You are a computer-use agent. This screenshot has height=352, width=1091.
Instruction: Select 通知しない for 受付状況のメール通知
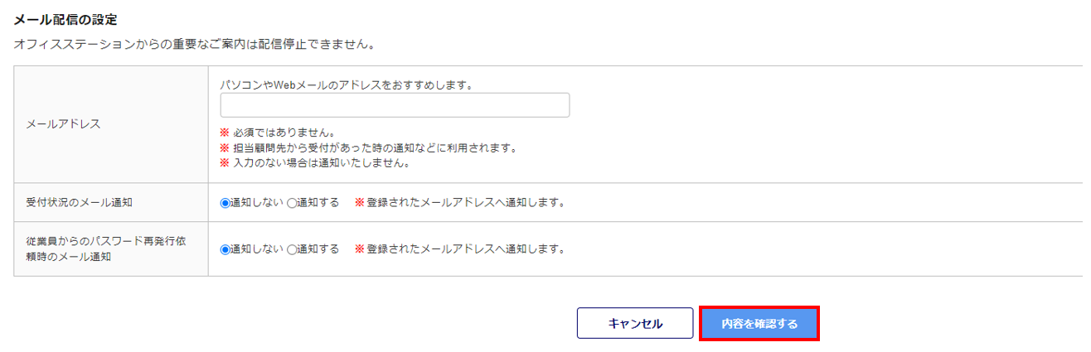pos(225,203)
